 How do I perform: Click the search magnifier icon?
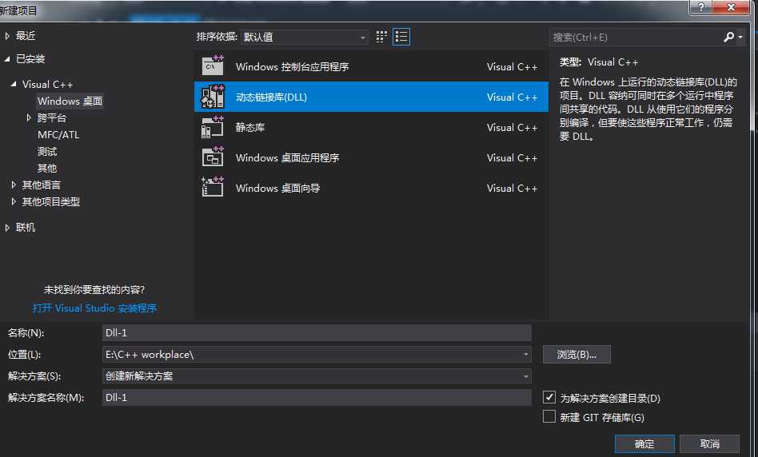coord(728,37)
